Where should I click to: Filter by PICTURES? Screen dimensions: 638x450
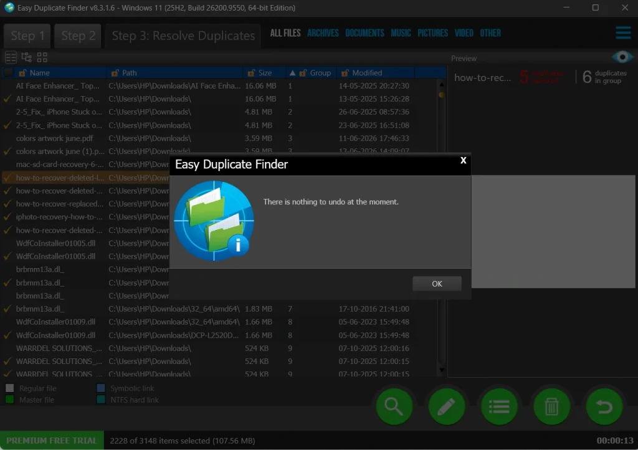pos(432,33)
